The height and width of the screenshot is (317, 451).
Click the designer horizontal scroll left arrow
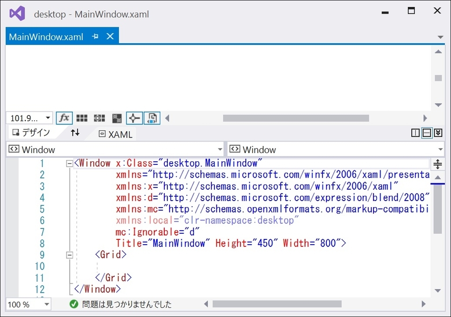click(167, 118)
